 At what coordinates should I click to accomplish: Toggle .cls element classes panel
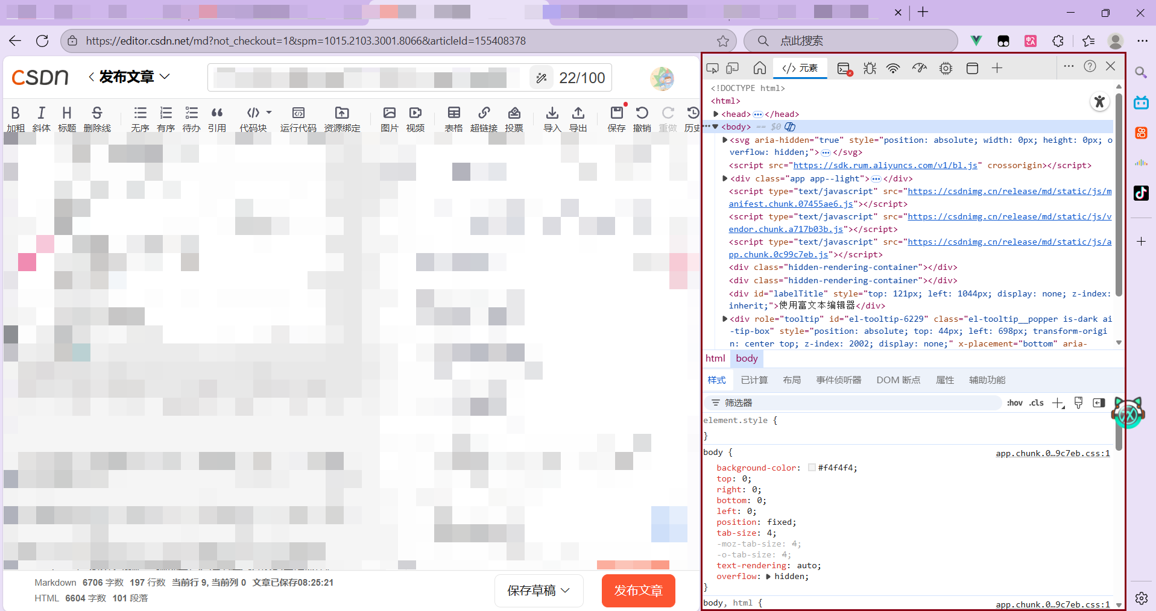click(x=1037, y=403)
